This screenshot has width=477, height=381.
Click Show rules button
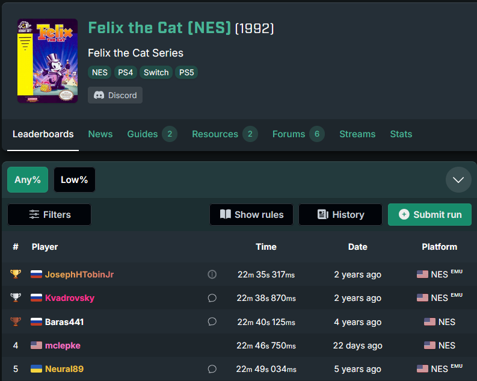coord(251,214)
